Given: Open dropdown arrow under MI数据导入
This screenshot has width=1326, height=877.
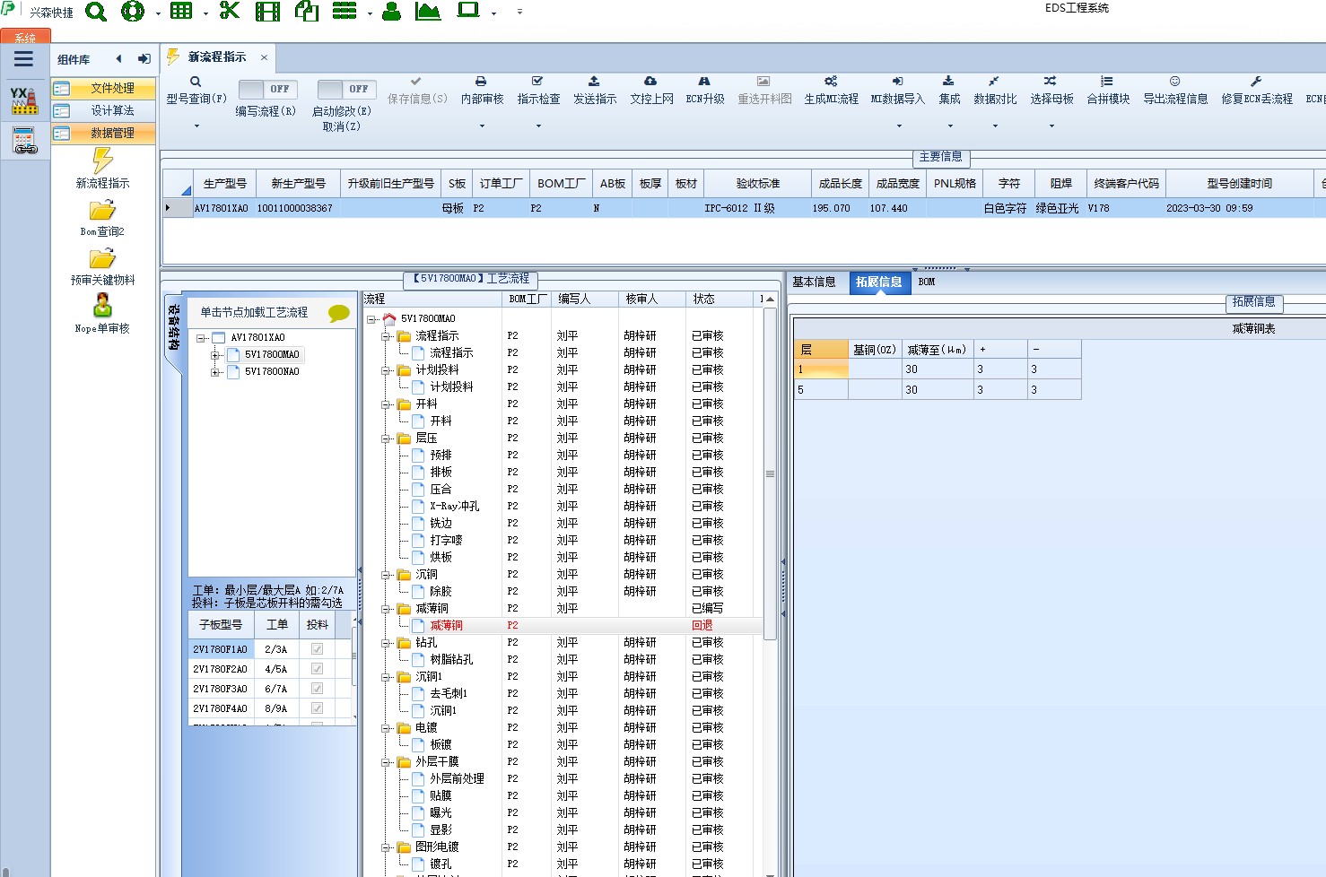Looking at the screenshot, I should (898, 126).
